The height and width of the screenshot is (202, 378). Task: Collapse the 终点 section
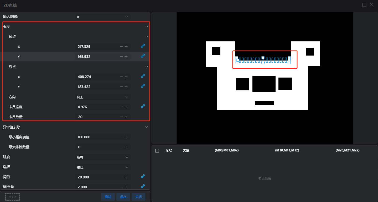coord(147,67)
